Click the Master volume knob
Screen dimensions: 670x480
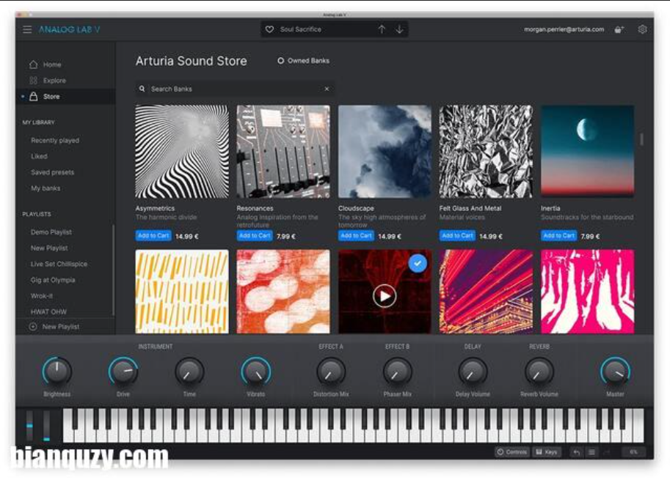click(615, 371)
